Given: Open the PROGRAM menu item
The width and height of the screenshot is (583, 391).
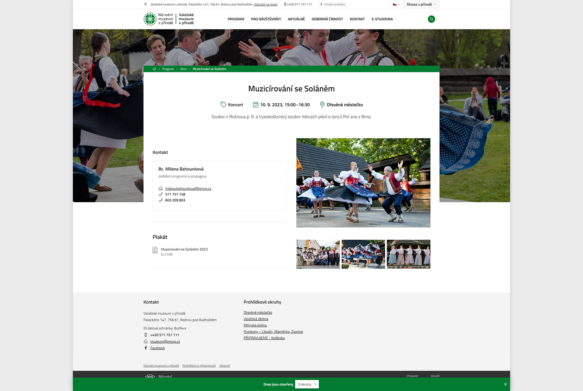Looking at the screenshot, I should 236,19.
